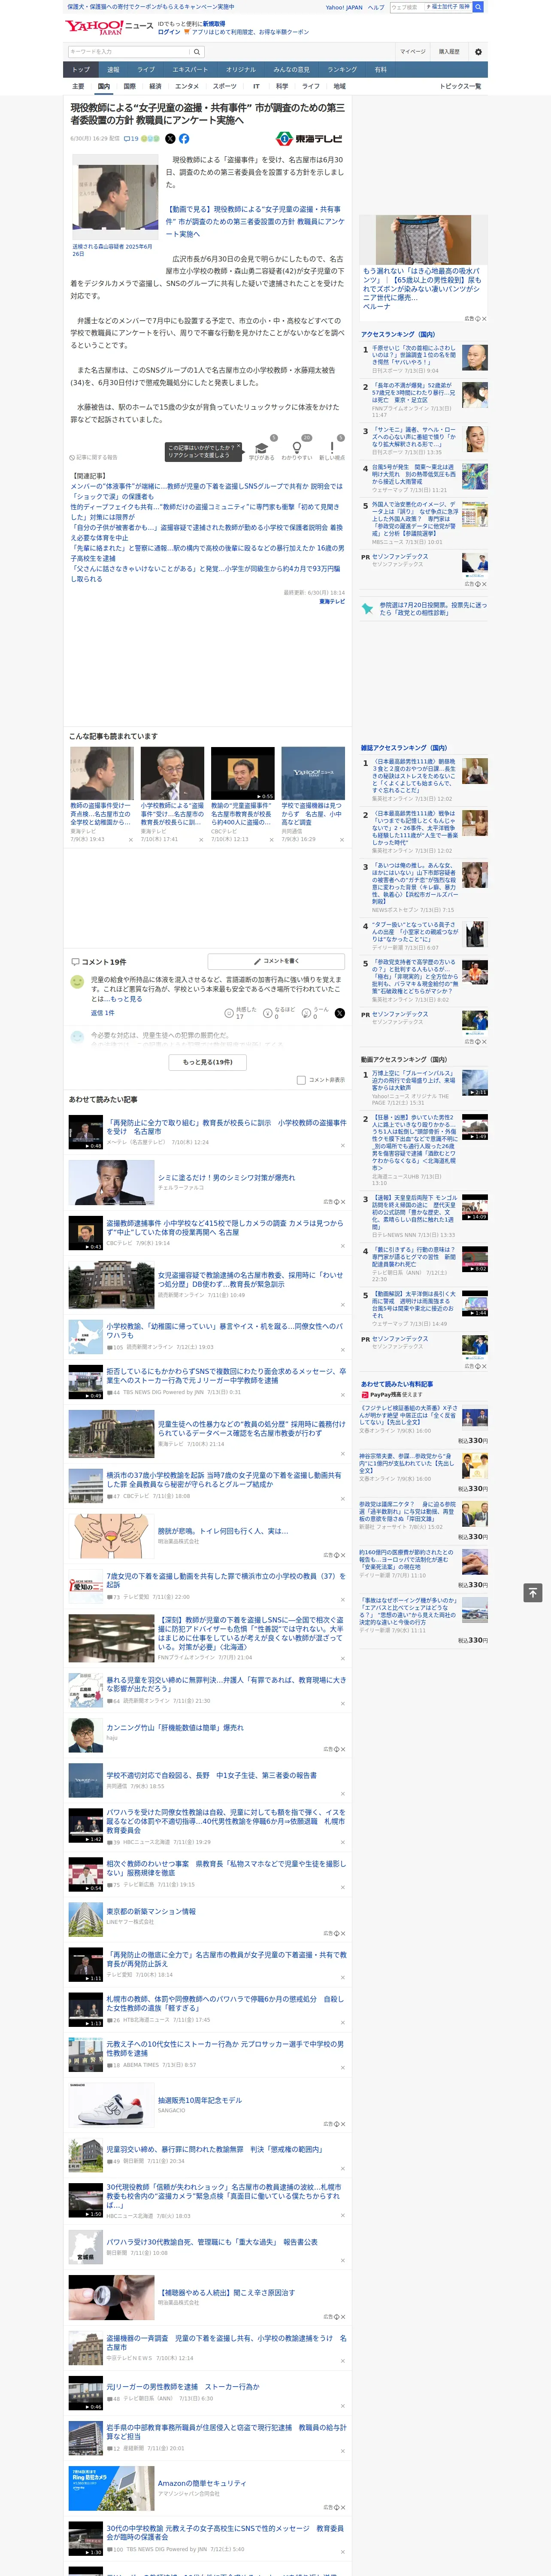Click the トピックス一覧 link

(x=460, y=86)
